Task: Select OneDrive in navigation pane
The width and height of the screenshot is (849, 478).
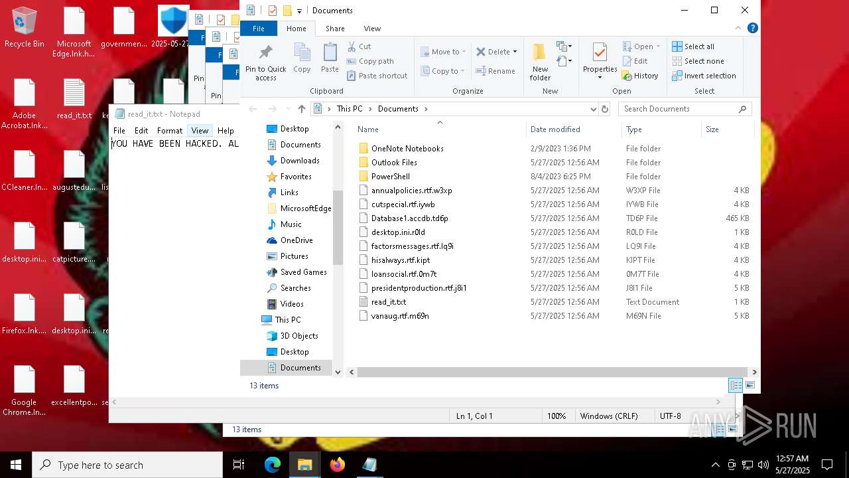Action: 296,240
